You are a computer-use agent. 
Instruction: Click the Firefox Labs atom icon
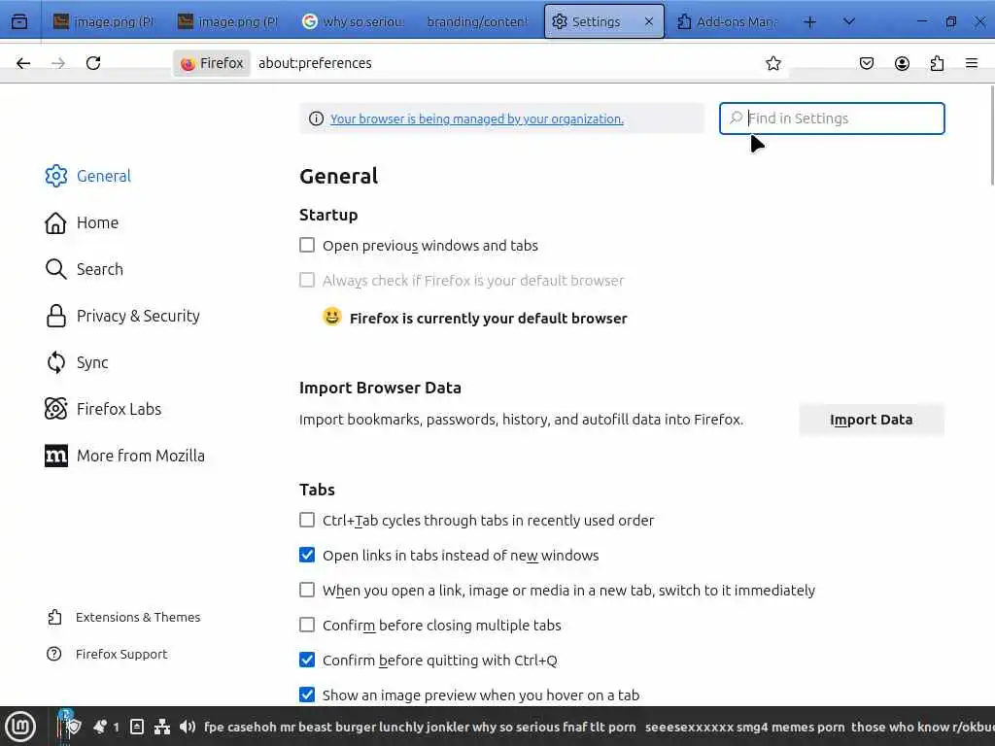55,409
